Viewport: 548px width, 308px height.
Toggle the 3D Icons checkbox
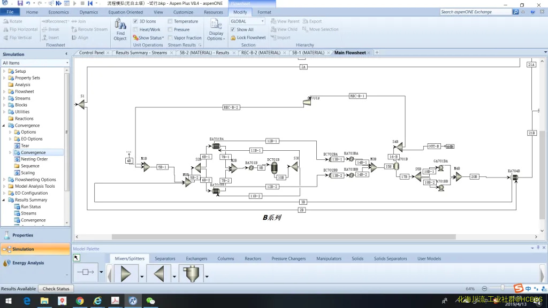point(135,21)
